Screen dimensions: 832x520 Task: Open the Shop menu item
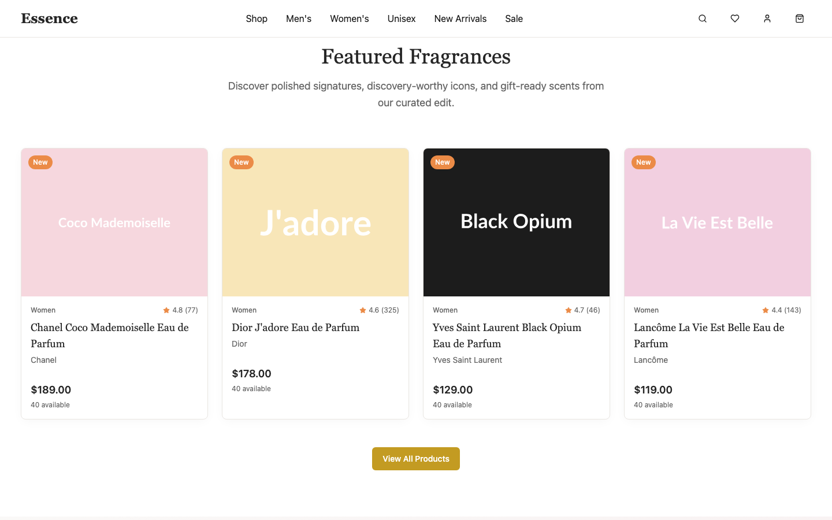click(257, 18)
